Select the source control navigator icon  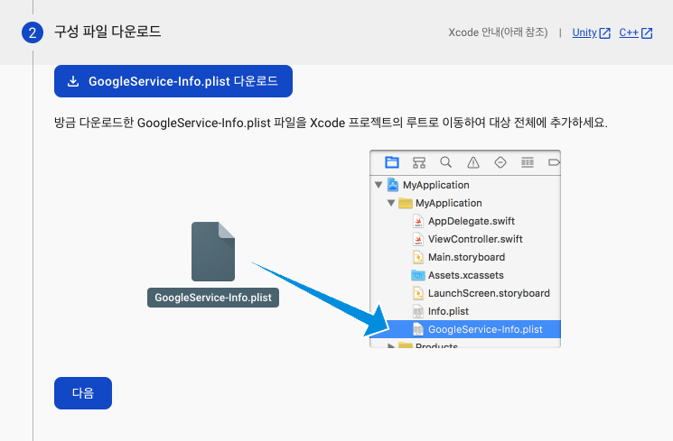point(419,162)
